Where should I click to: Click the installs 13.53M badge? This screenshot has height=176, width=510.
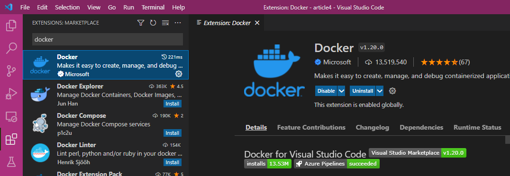267,164
